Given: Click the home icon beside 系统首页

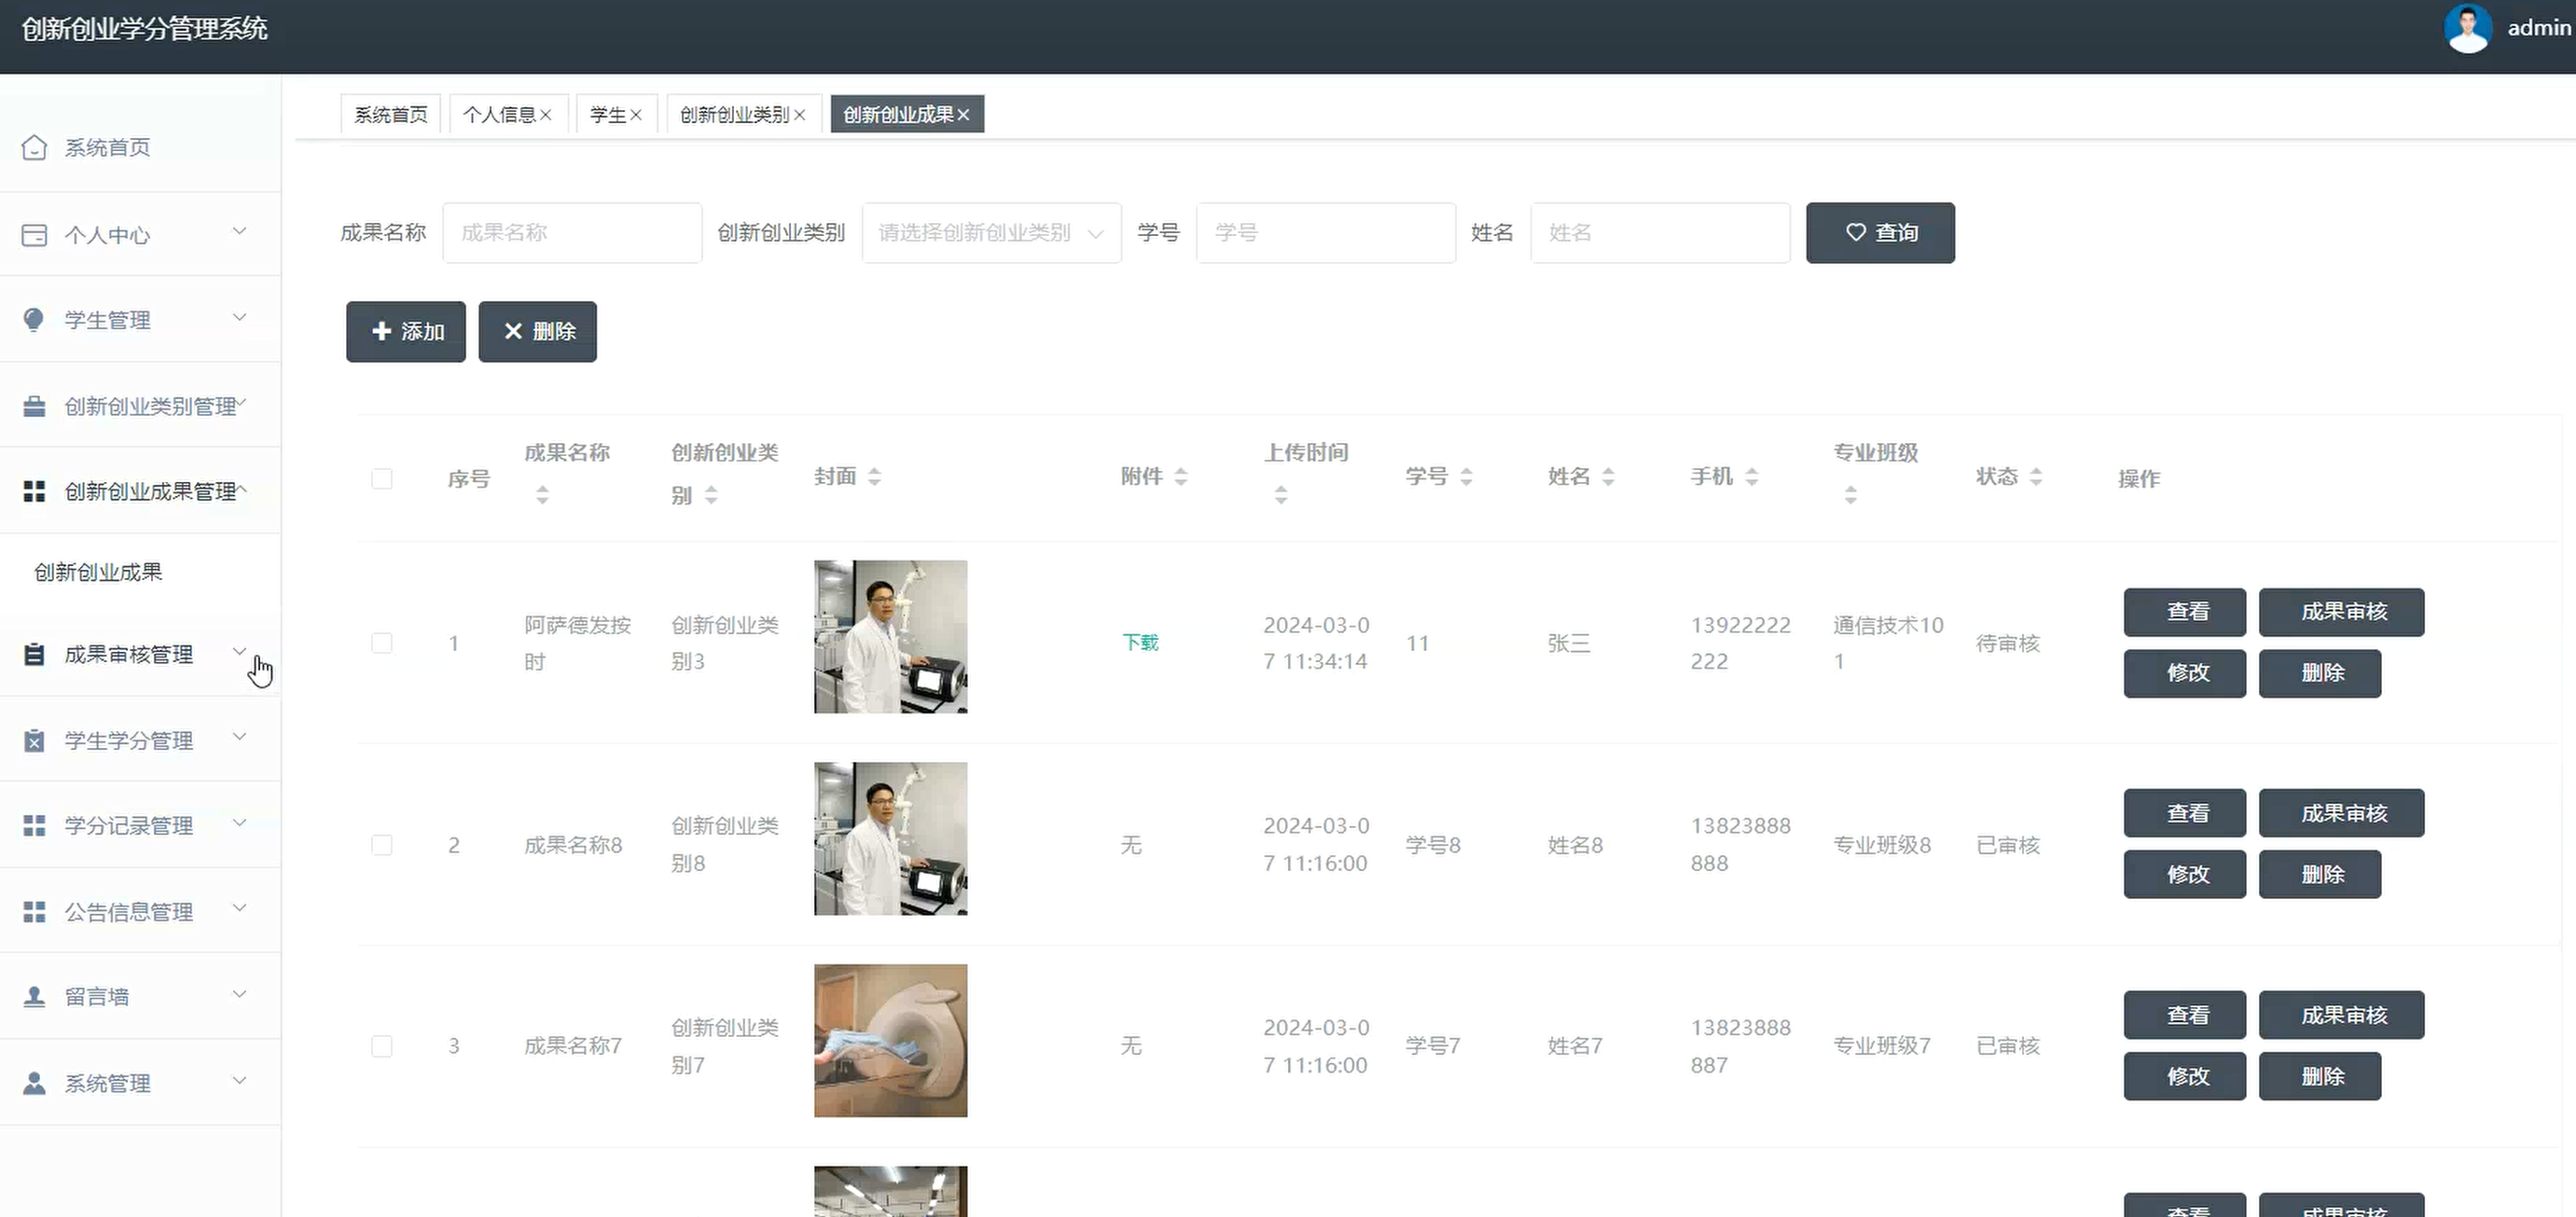Looking at the screenshot, I should 34,148.
